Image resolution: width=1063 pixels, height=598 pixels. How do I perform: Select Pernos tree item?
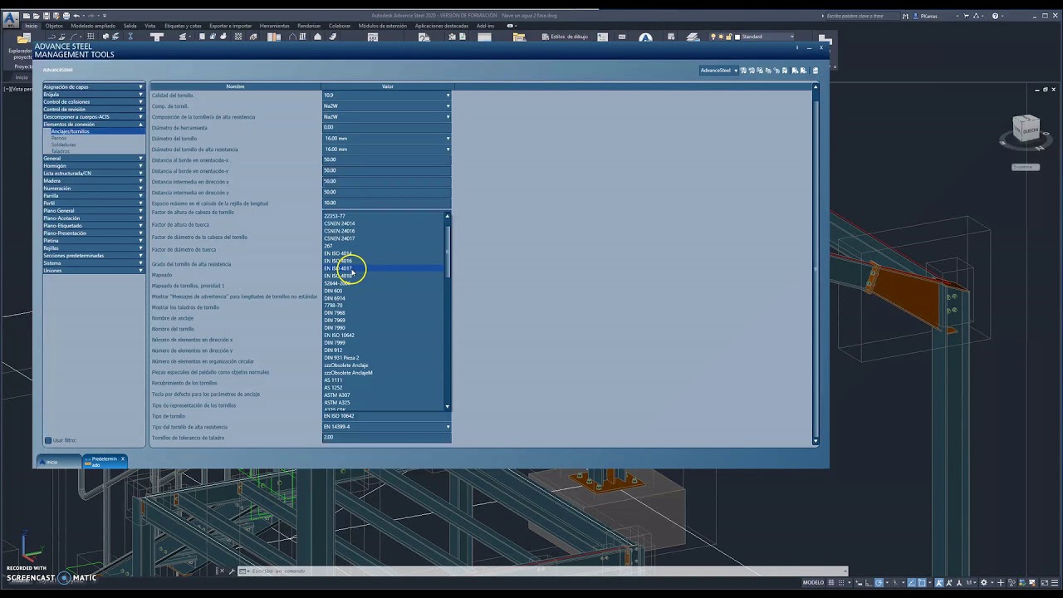[59, 138]
